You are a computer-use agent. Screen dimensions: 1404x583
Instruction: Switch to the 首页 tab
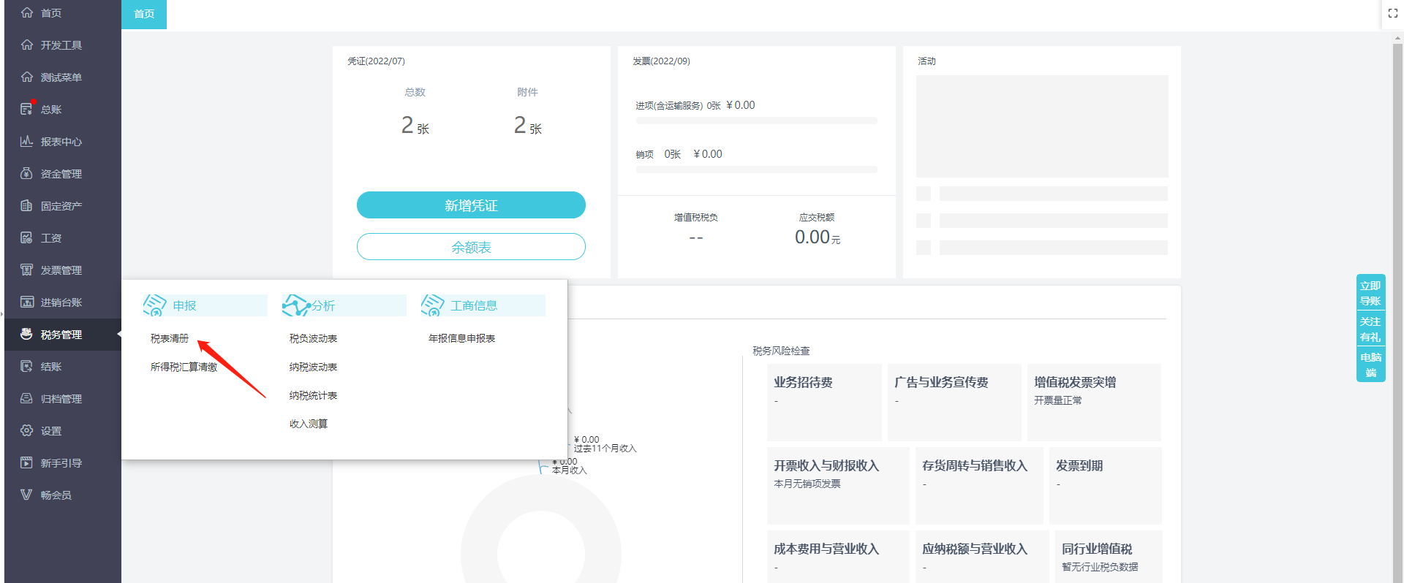point(144,14)
